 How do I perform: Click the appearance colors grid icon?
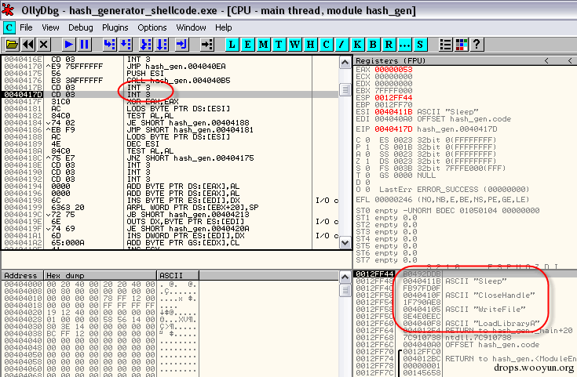pyautogui.click(x=461, y=45)
